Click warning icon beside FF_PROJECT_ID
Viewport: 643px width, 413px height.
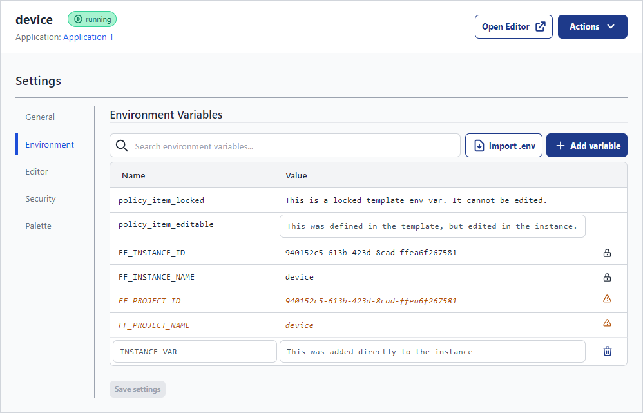(606, 299)
